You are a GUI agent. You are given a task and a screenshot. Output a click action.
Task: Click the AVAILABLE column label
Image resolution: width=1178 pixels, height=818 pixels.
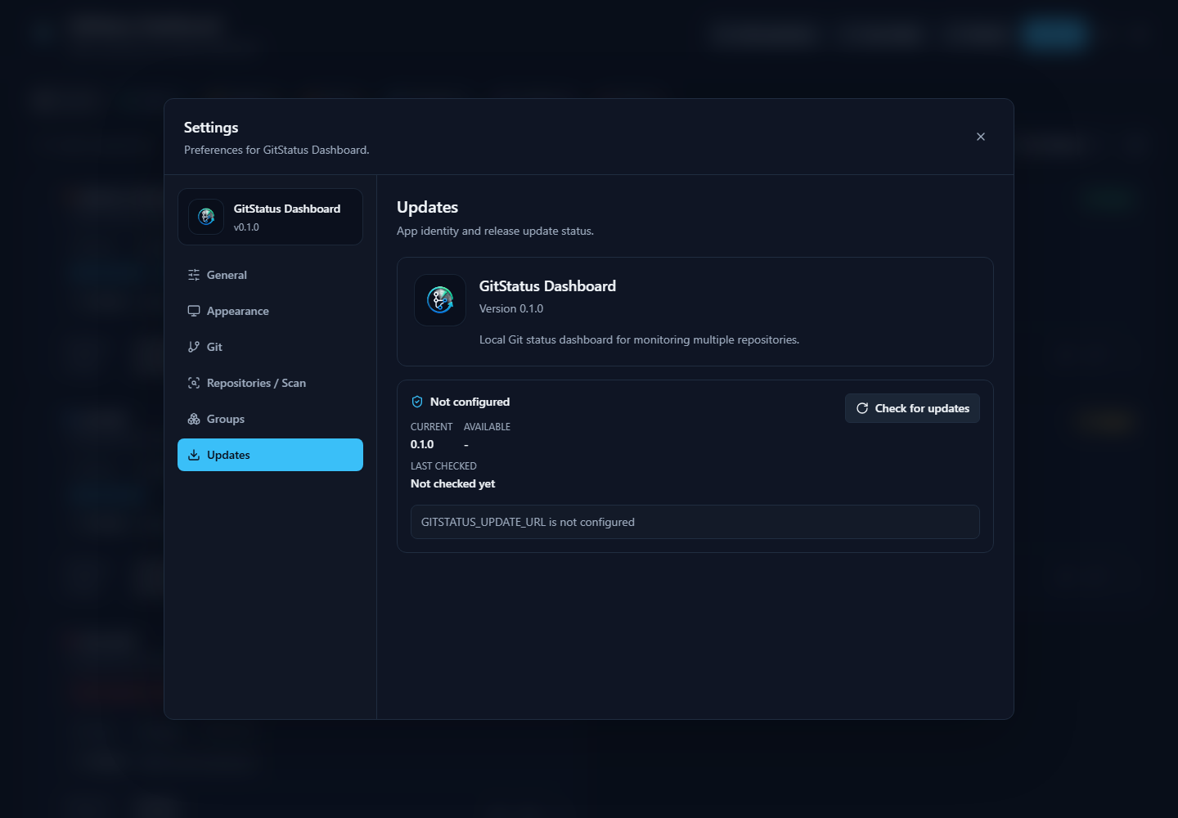pos(487,427)
